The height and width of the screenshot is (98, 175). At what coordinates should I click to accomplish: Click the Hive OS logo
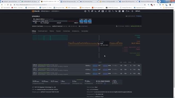point(36,11)
